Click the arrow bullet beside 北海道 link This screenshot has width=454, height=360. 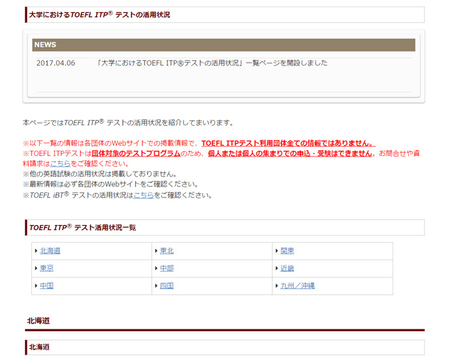[36, 250]
